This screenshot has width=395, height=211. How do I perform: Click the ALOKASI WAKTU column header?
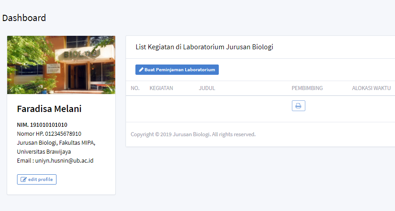pyautogui.click(x=371, y=88)
